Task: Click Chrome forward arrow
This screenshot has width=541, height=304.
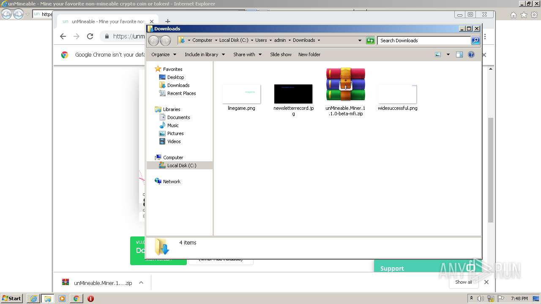Action: click(77, 36)
